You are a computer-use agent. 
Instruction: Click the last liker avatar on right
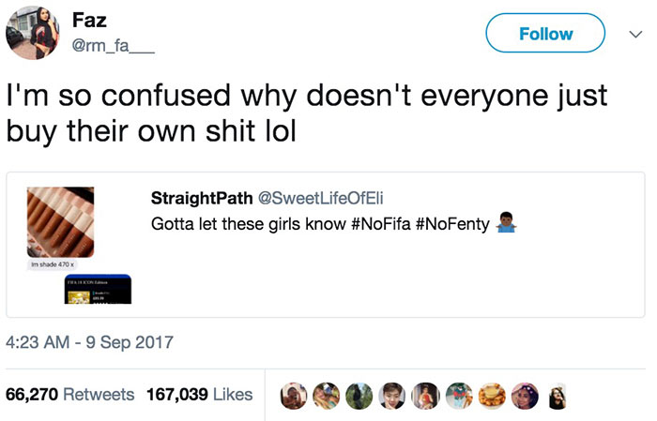[559, 395]
